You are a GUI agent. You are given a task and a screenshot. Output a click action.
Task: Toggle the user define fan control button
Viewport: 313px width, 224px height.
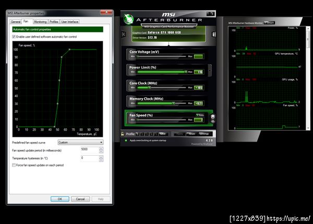[213, 119]
